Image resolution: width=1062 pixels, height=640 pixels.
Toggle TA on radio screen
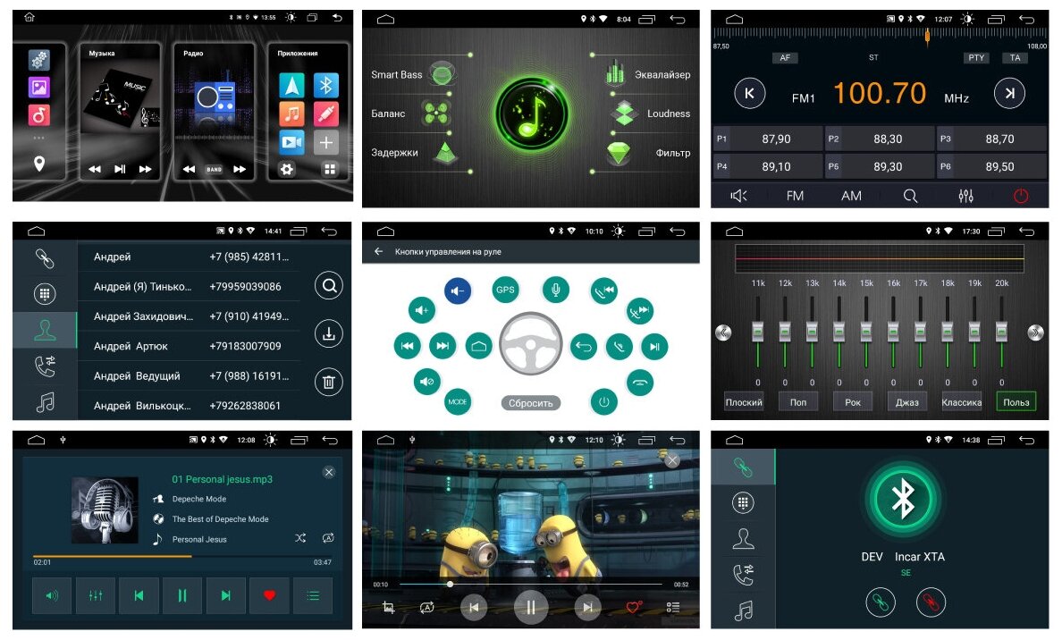(x=1015, y=57)
